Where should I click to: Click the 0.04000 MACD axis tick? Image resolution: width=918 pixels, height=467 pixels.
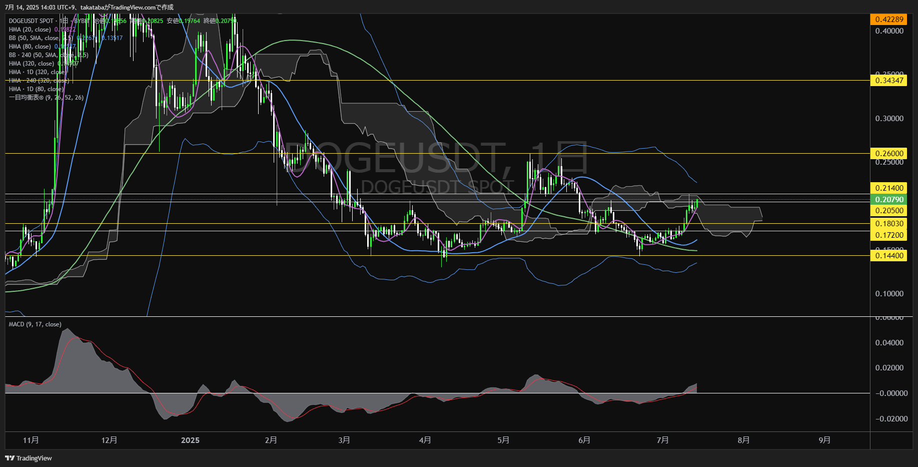click(x=889, y=343)
